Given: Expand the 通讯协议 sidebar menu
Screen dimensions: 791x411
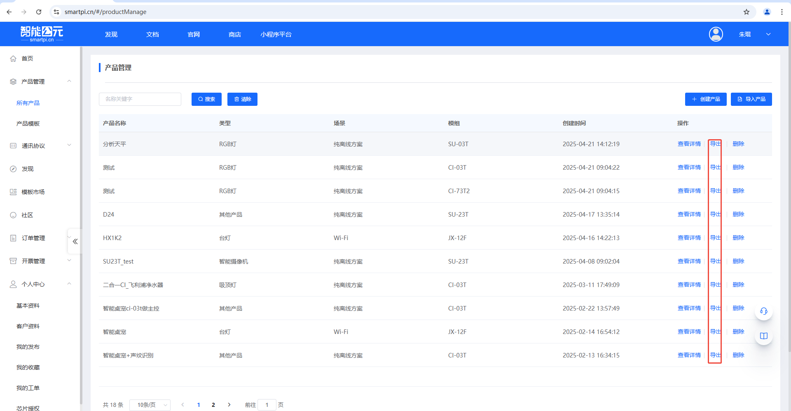Looking at the screenshot, I should click(69, 145).
